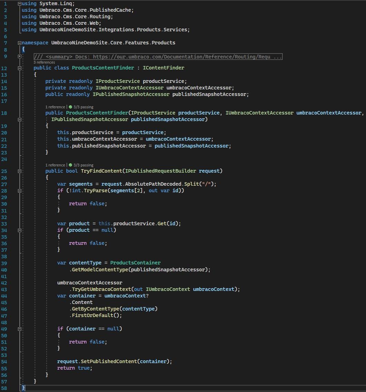Click FirstOrDefault method call
The width and height of the screenshot is (366, 392).
pos(92,316)
